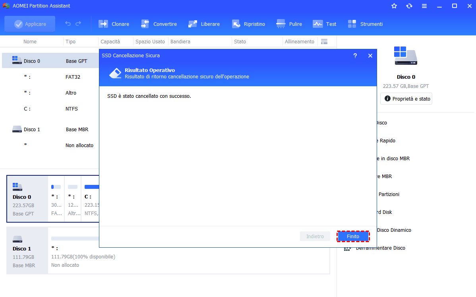Select the Altro partition row
Screen dimensions: 476x297
51,93
